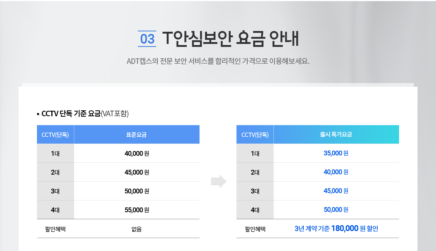Viewport: 436px width, 251px height.
Task: Click the ADT캡스 subtitle sentence
Action: [x=218, y=61]
